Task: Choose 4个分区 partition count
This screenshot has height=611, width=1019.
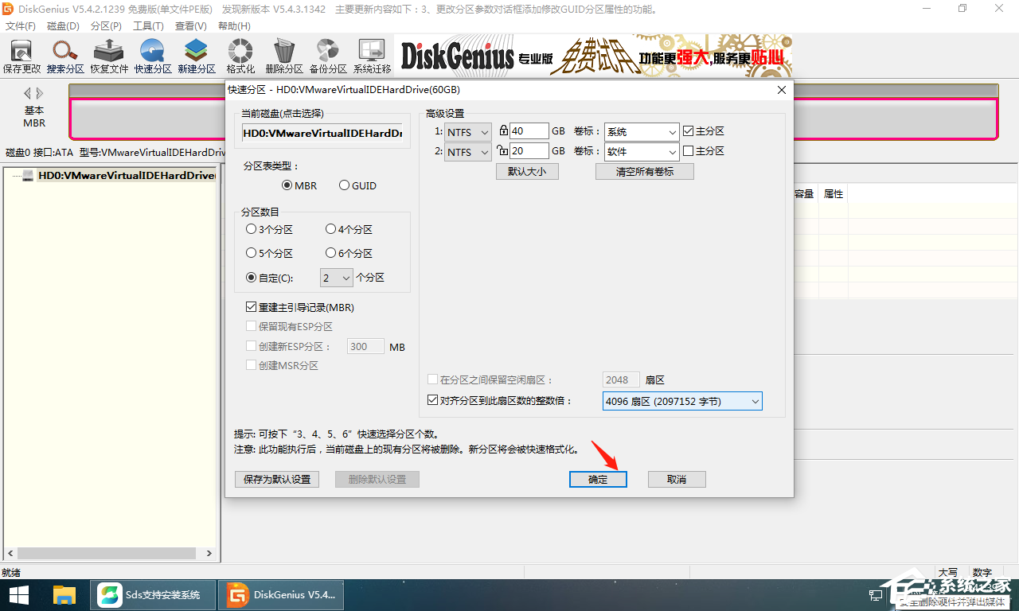Action: 349,229
